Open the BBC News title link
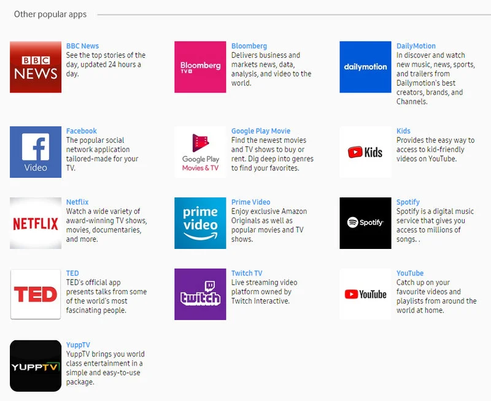This screenshot has height=401, width=491. point(82,46)
